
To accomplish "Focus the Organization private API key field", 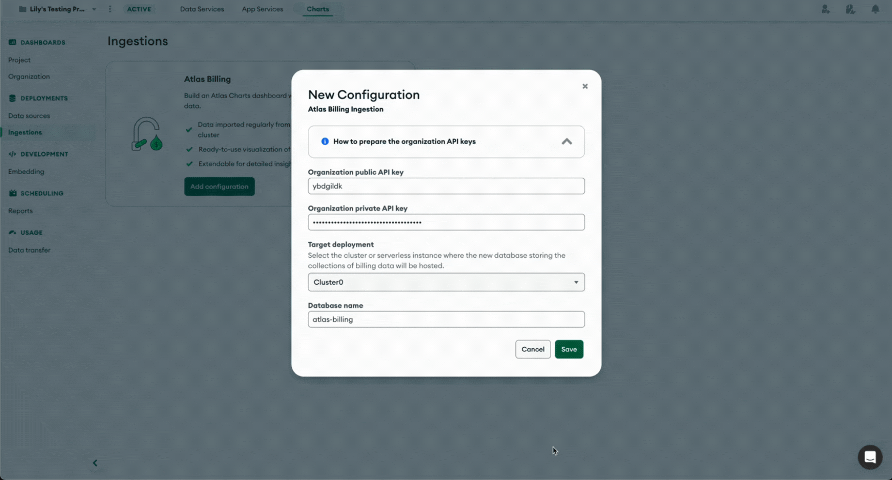I will coord(446,222).
